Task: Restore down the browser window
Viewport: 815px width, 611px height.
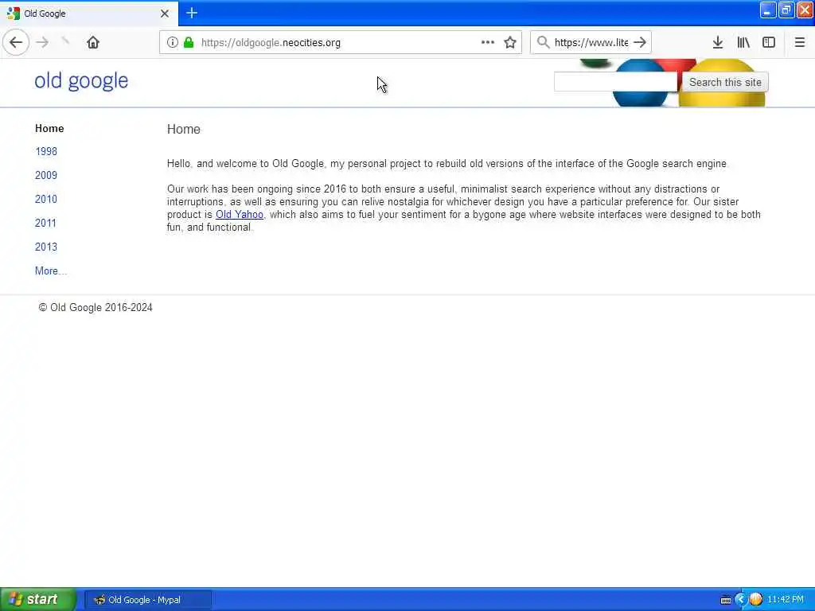Action: coord(786,10)
